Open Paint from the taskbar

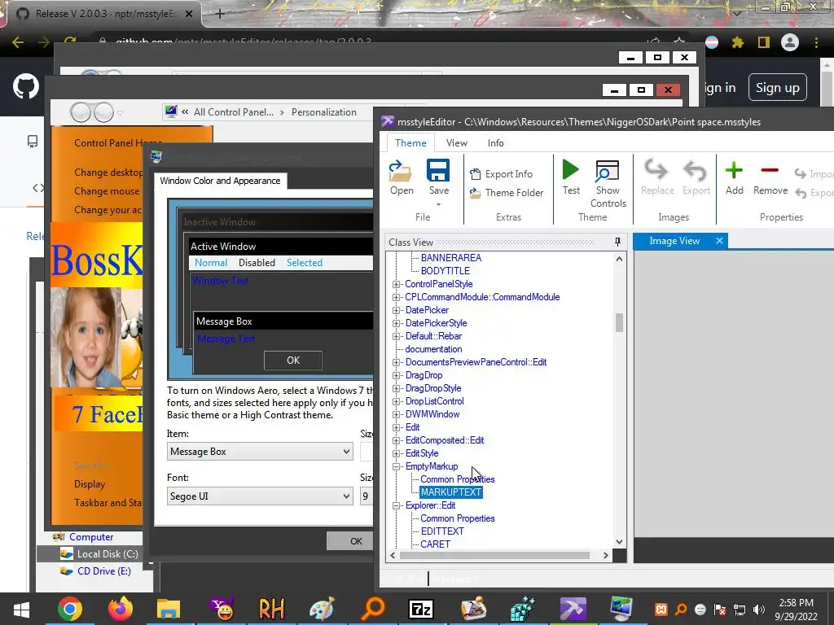pos(323,609)
